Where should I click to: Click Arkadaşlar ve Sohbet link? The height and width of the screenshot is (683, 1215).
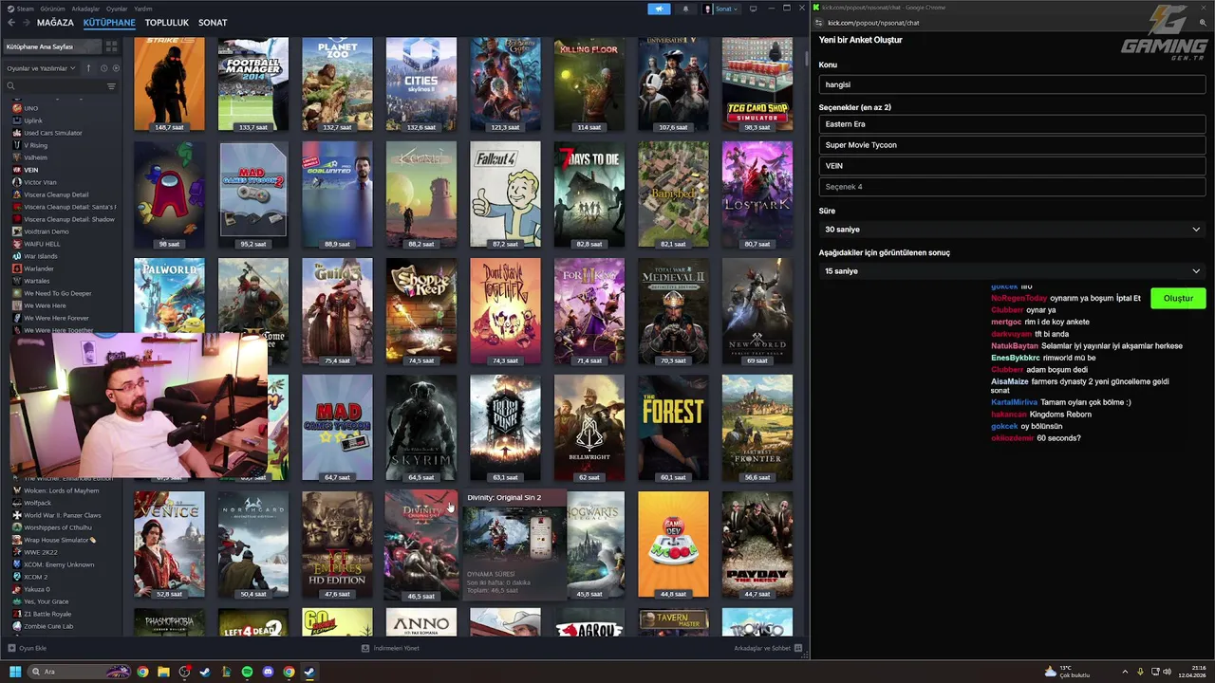pos(762,648)
